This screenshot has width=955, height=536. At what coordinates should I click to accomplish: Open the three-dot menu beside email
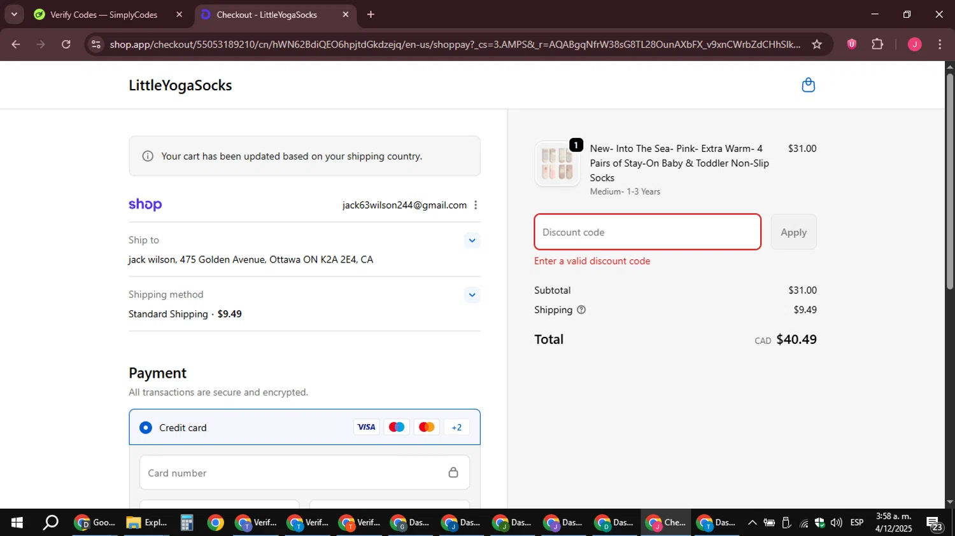pyautogui.click(x=476, y=205)
